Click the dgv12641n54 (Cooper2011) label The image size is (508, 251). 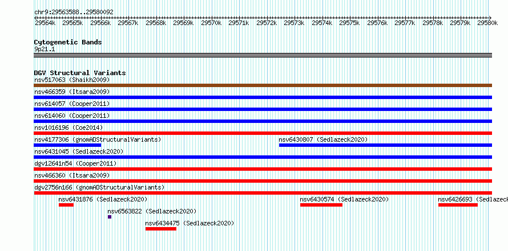click(75, 163)
